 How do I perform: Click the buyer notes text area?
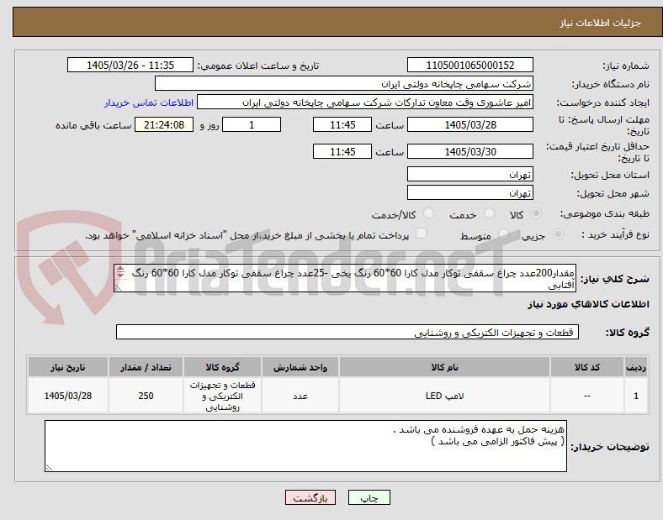[305, 446]
